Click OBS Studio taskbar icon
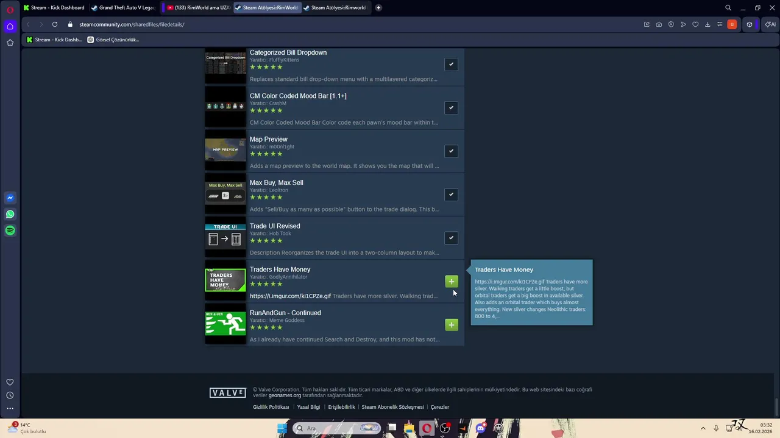Screen dimensions: 780x438 tap(445, 428)
